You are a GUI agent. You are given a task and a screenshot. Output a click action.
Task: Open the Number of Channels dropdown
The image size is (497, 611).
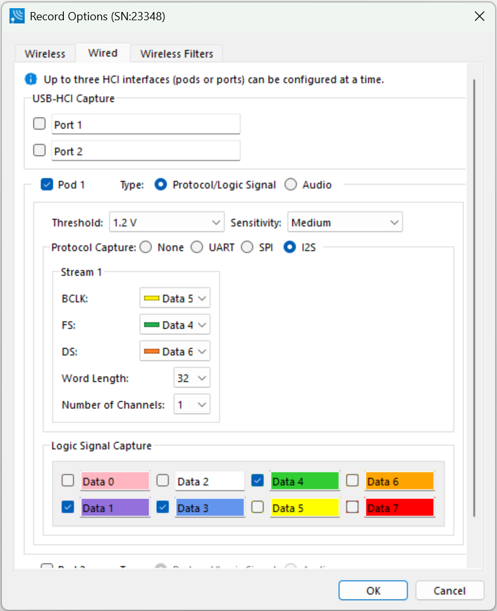192,404
